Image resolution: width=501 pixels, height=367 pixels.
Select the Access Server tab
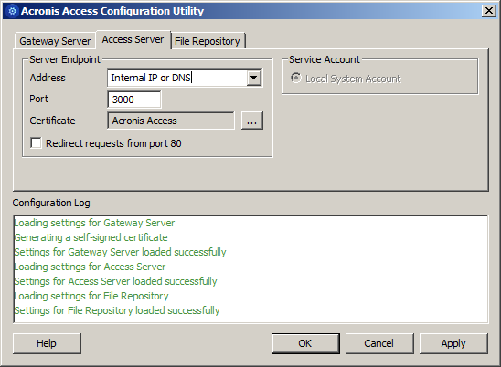pos(133,39)
